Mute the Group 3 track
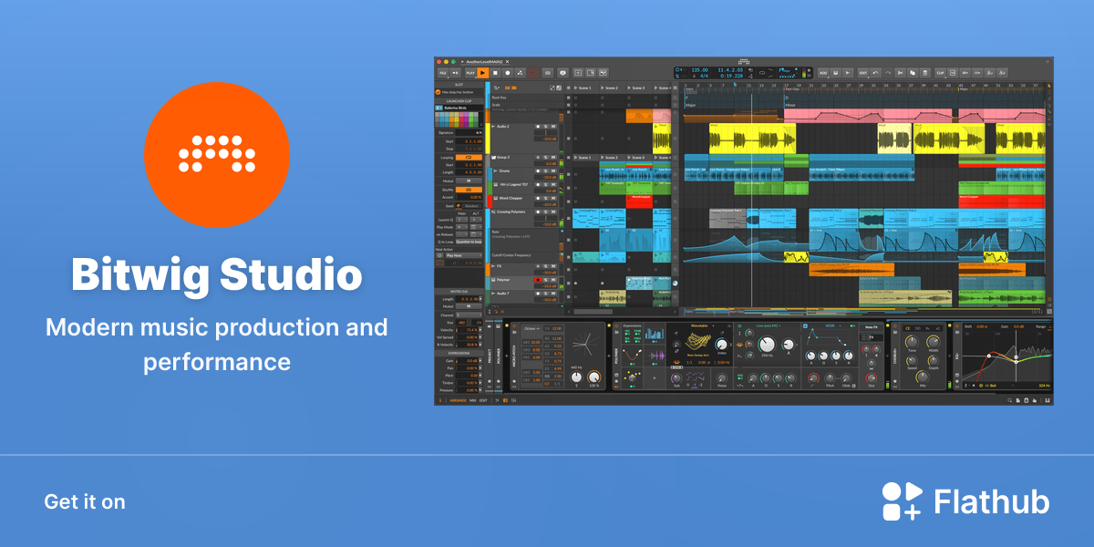The image size is (1094, 547). (x=553, y=158)
